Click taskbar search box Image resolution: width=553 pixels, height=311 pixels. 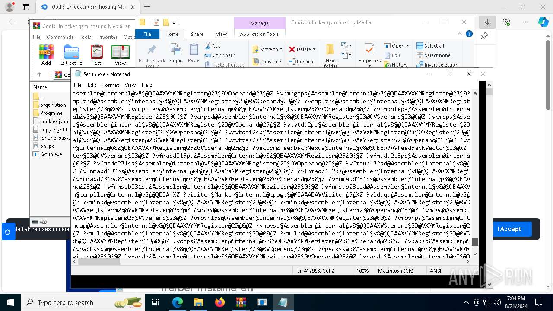pyautogui.click(x=83, y=302)
